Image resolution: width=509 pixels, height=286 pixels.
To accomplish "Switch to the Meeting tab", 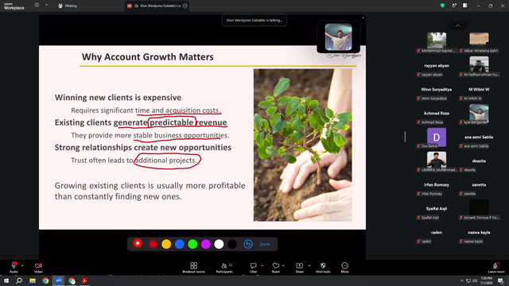I will [x=68, y=6].
